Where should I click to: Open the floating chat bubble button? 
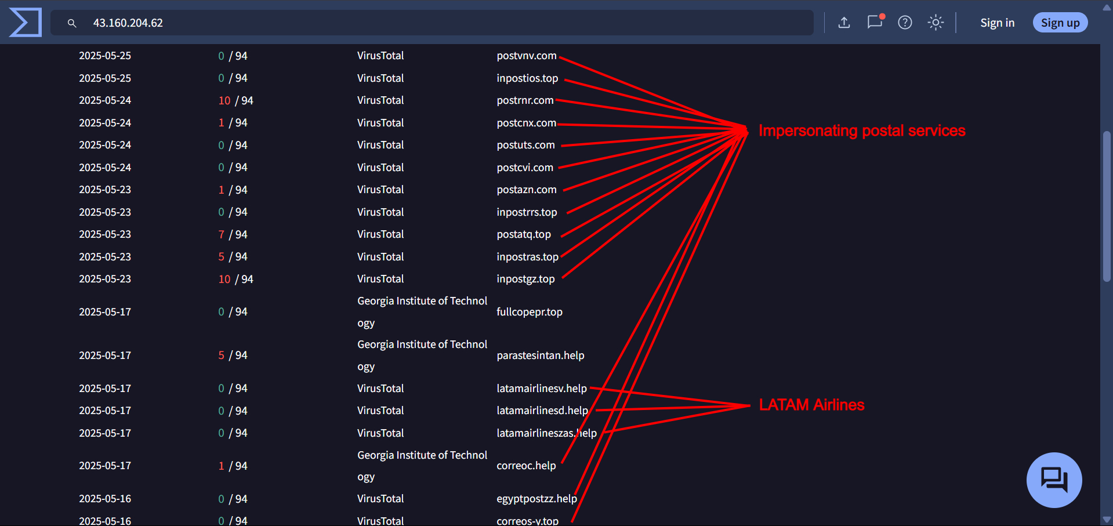pos(1054,480)
